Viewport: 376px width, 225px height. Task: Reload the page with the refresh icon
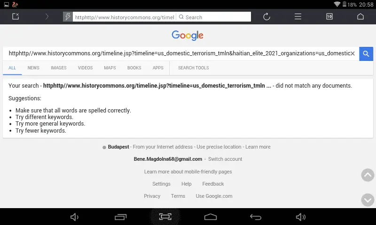click(266, 16)
